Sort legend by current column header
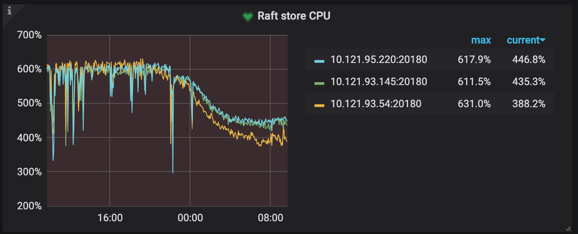Image resolution: width=578 pixels, height=234 pixels. point(523,40)
